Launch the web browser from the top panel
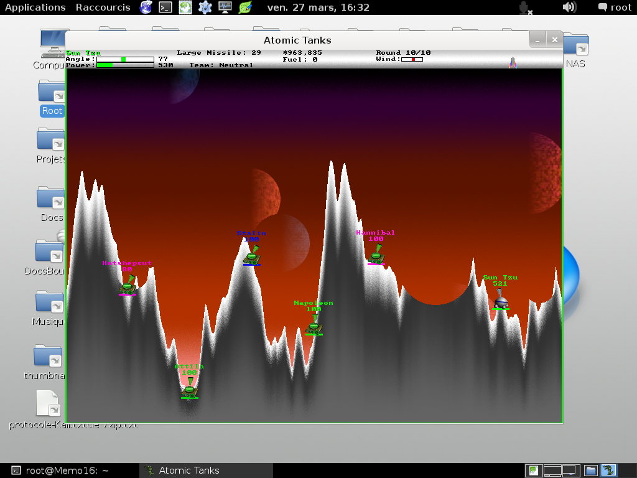This screenshot has height=478, width=637. pyautogui.click(x=146, y=7)
